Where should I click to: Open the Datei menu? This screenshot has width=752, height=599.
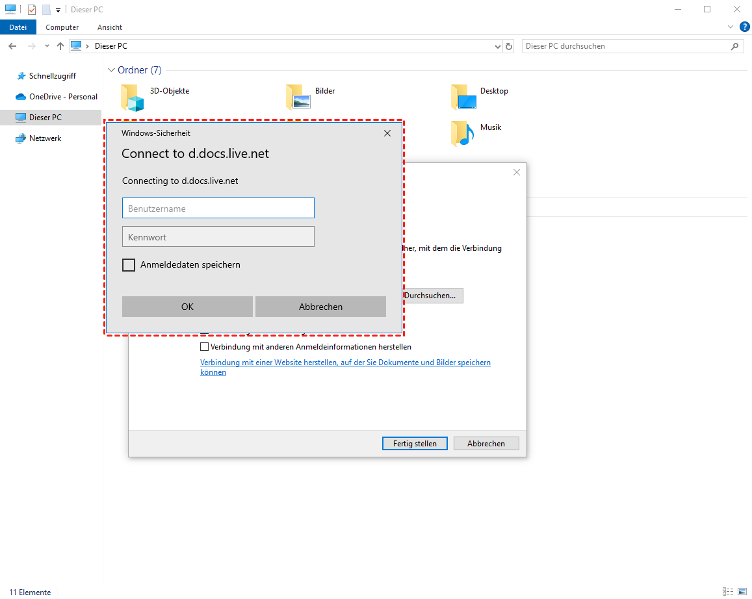pos(18,27)
